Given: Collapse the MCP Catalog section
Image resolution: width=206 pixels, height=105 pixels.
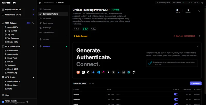Looking at the screenshot, I should click(33, 23).
